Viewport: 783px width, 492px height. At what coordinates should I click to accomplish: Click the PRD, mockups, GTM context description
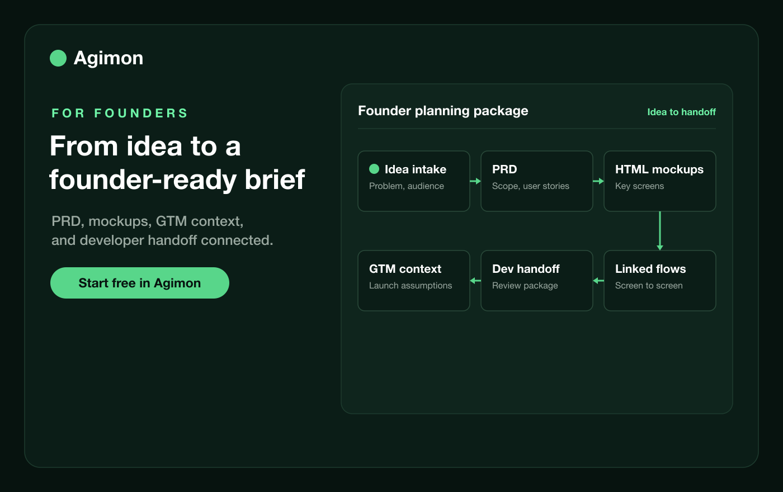point(162,230)
